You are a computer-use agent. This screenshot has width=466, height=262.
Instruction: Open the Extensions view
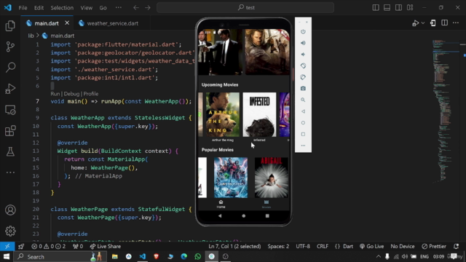[x=10, y=131]
